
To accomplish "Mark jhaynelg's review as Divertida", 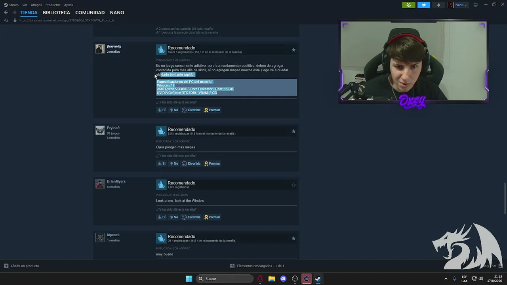I will [191, 110].
